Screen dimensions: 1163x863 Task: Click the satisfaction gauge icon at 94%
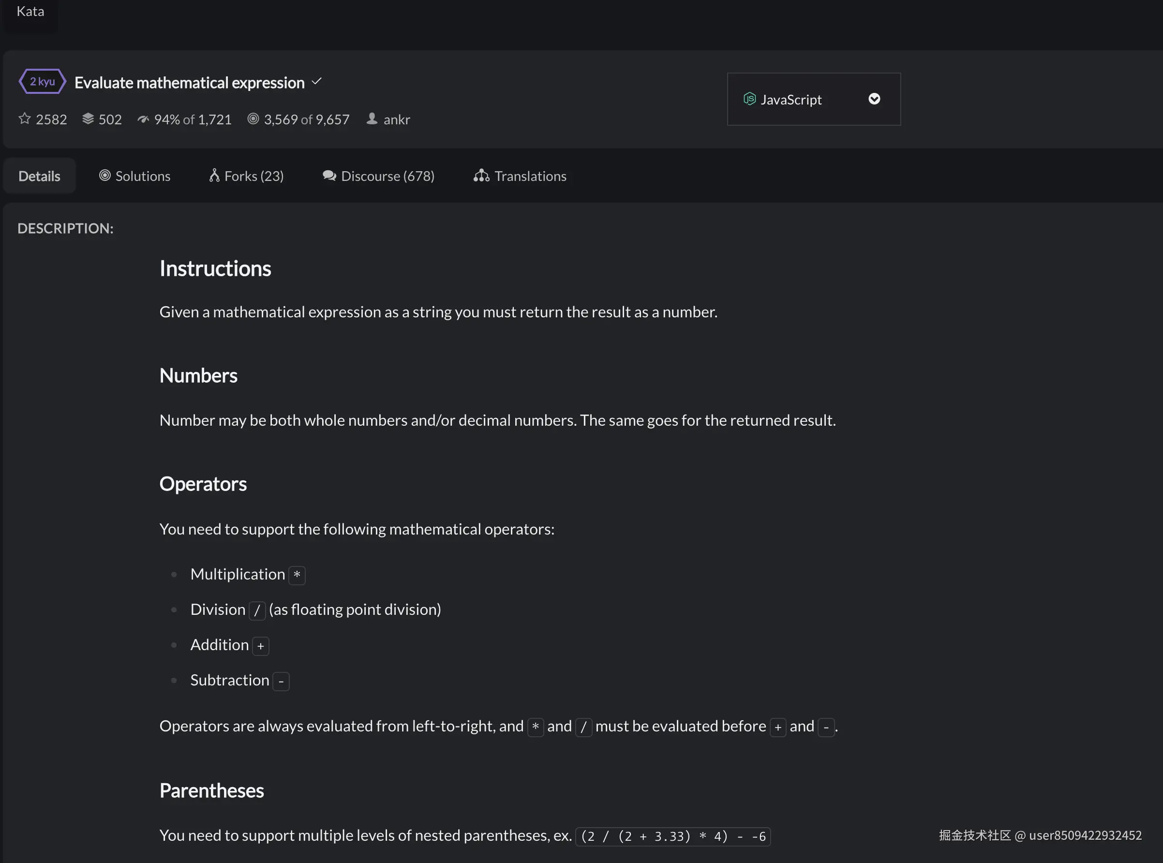click(143, 119)
